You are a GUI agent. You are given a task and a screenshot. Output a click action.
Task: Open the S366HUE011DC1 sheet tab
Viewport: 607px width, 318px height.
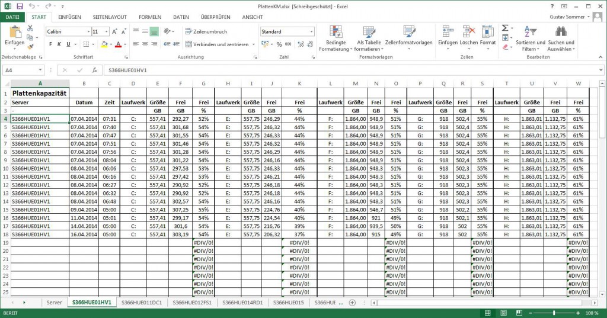pos(140,303)
